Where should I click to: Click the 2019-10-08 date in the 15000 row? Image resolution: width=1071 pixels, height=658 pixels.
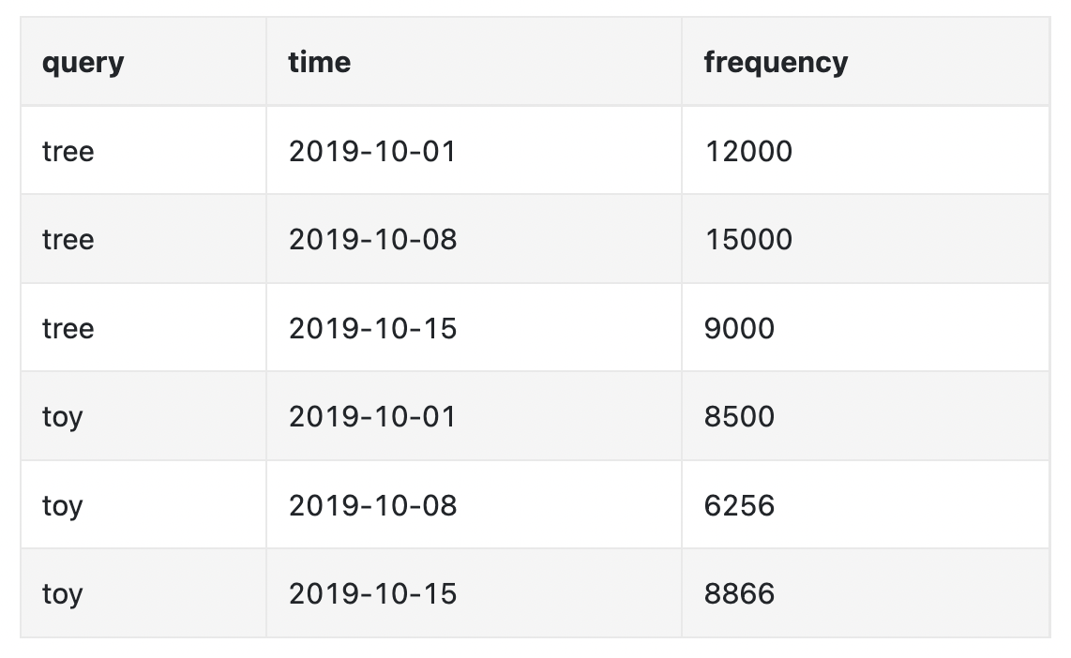coord(372,239)
